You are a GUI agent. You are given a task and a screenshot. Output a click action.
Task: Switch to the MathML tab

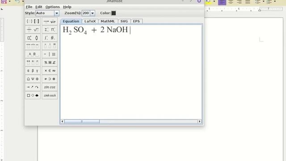108,21
